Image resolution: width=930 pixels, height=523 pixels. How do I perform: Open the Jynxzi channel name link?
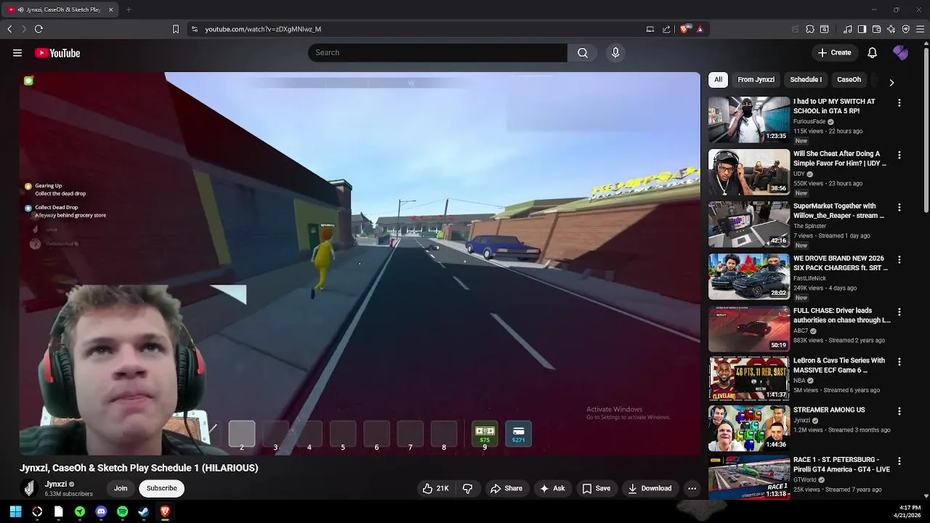pyautogui.click(x=56, y=485)
